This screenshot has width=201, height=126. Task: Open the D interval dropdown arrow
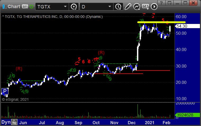tap(109, 7)
